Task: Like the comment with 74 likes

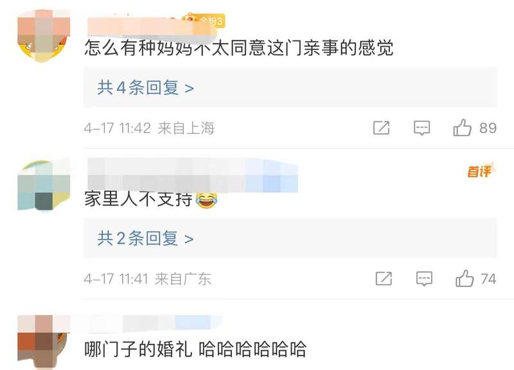Action: [465, 278]
